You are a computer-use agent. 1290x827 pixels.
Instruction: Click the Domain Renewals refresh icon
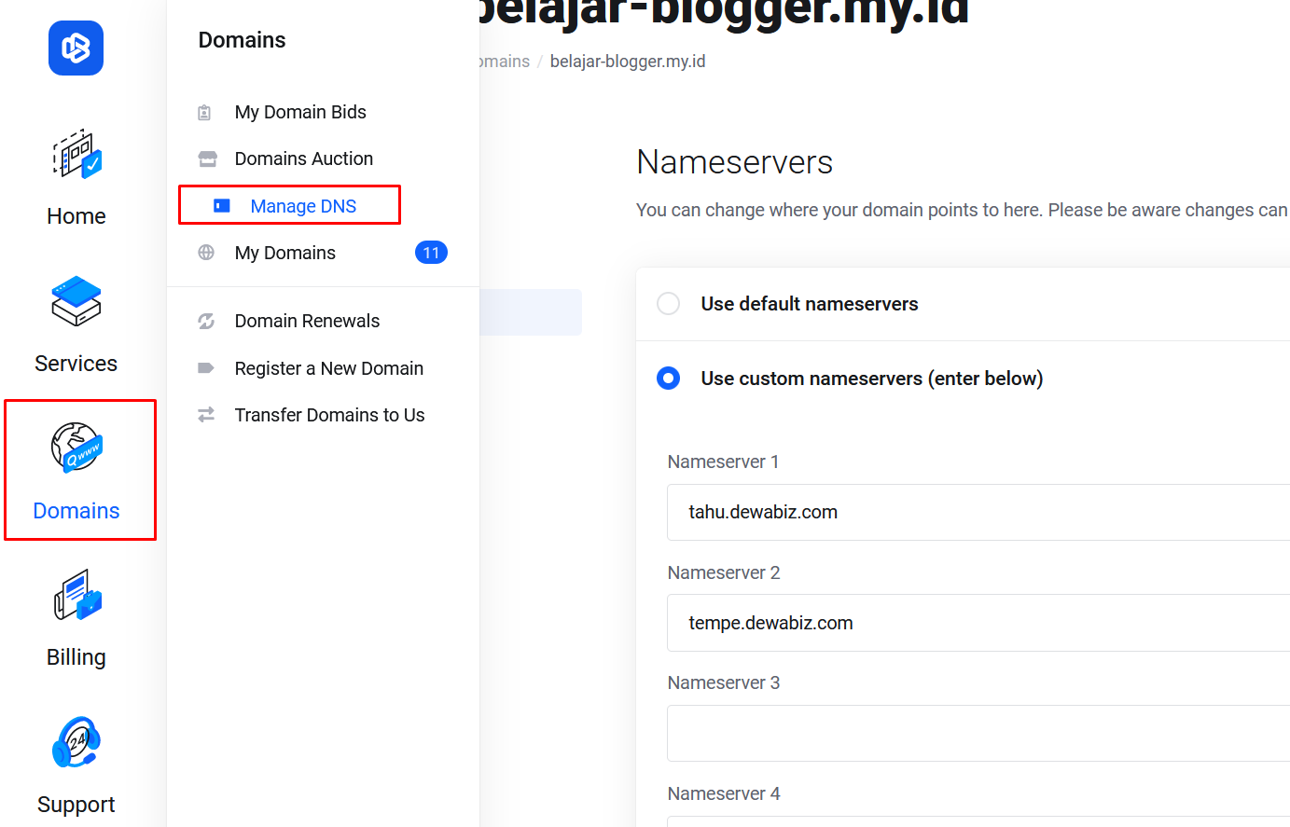click(206, 322)
